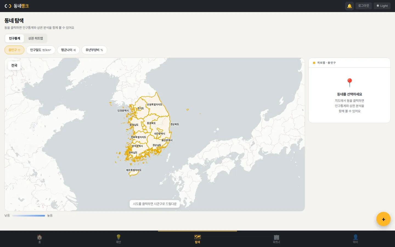Select 대구광역시 on the map

coord(160,134)
